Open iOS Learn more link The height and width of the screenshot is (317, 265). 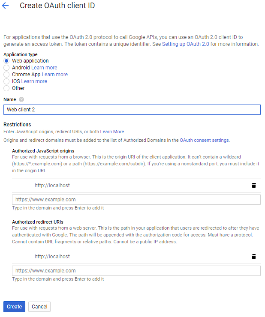tap(34, 81)
